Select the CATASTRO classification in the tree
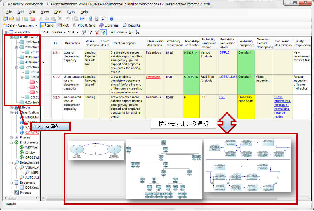This screenshot has height=211, width=314. [x=32, y=133]
